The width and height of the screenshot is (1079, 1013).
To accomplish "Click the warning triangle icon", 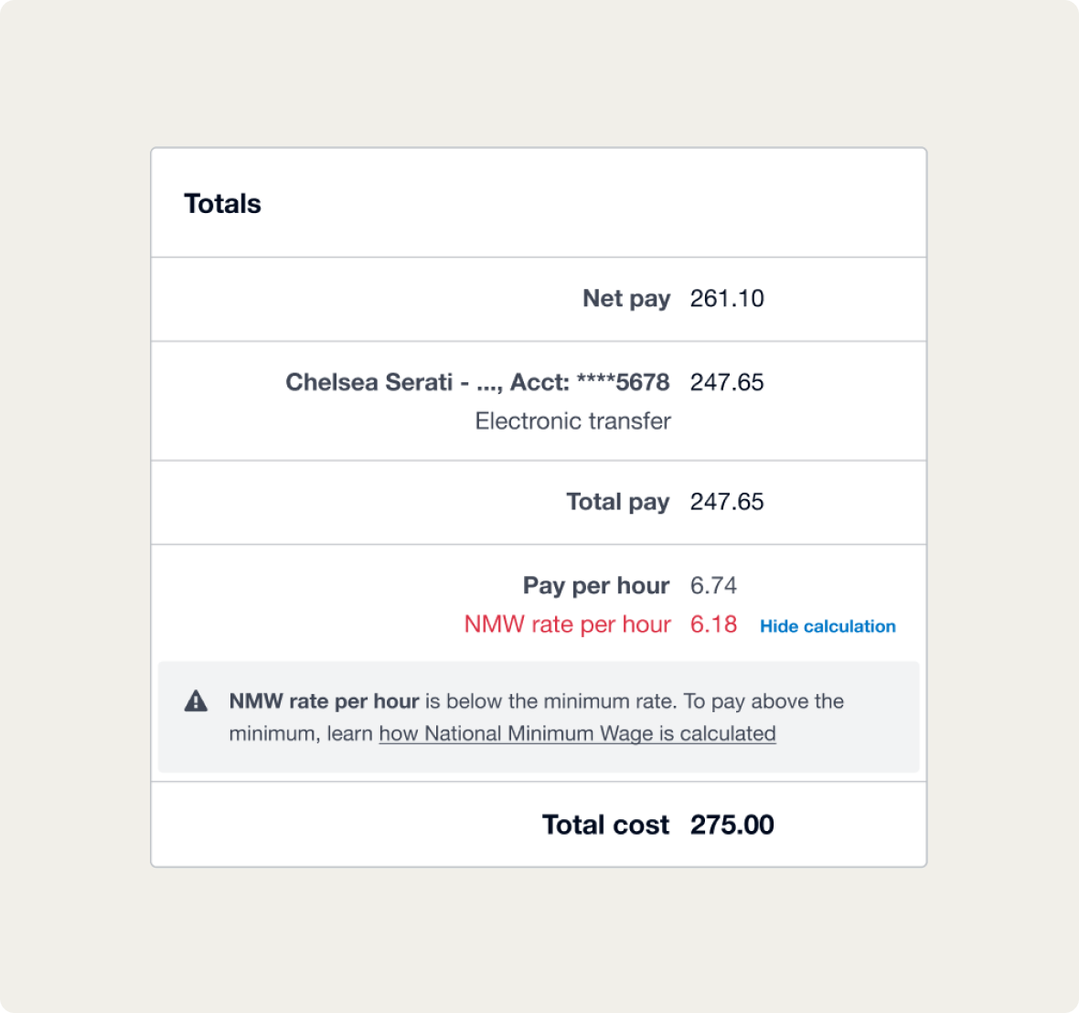I will tap(196, 701).
